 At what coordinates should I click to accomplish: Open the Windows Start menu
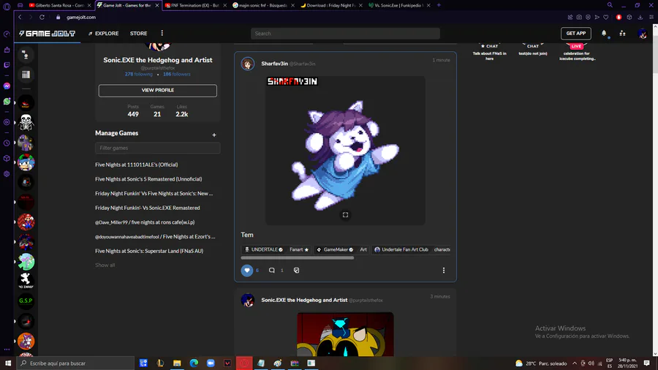(x=8, y=363)
